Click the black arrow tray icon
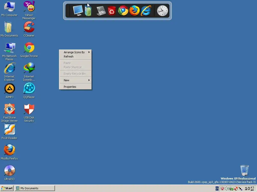Screen dimensions: 257x192 240,188
